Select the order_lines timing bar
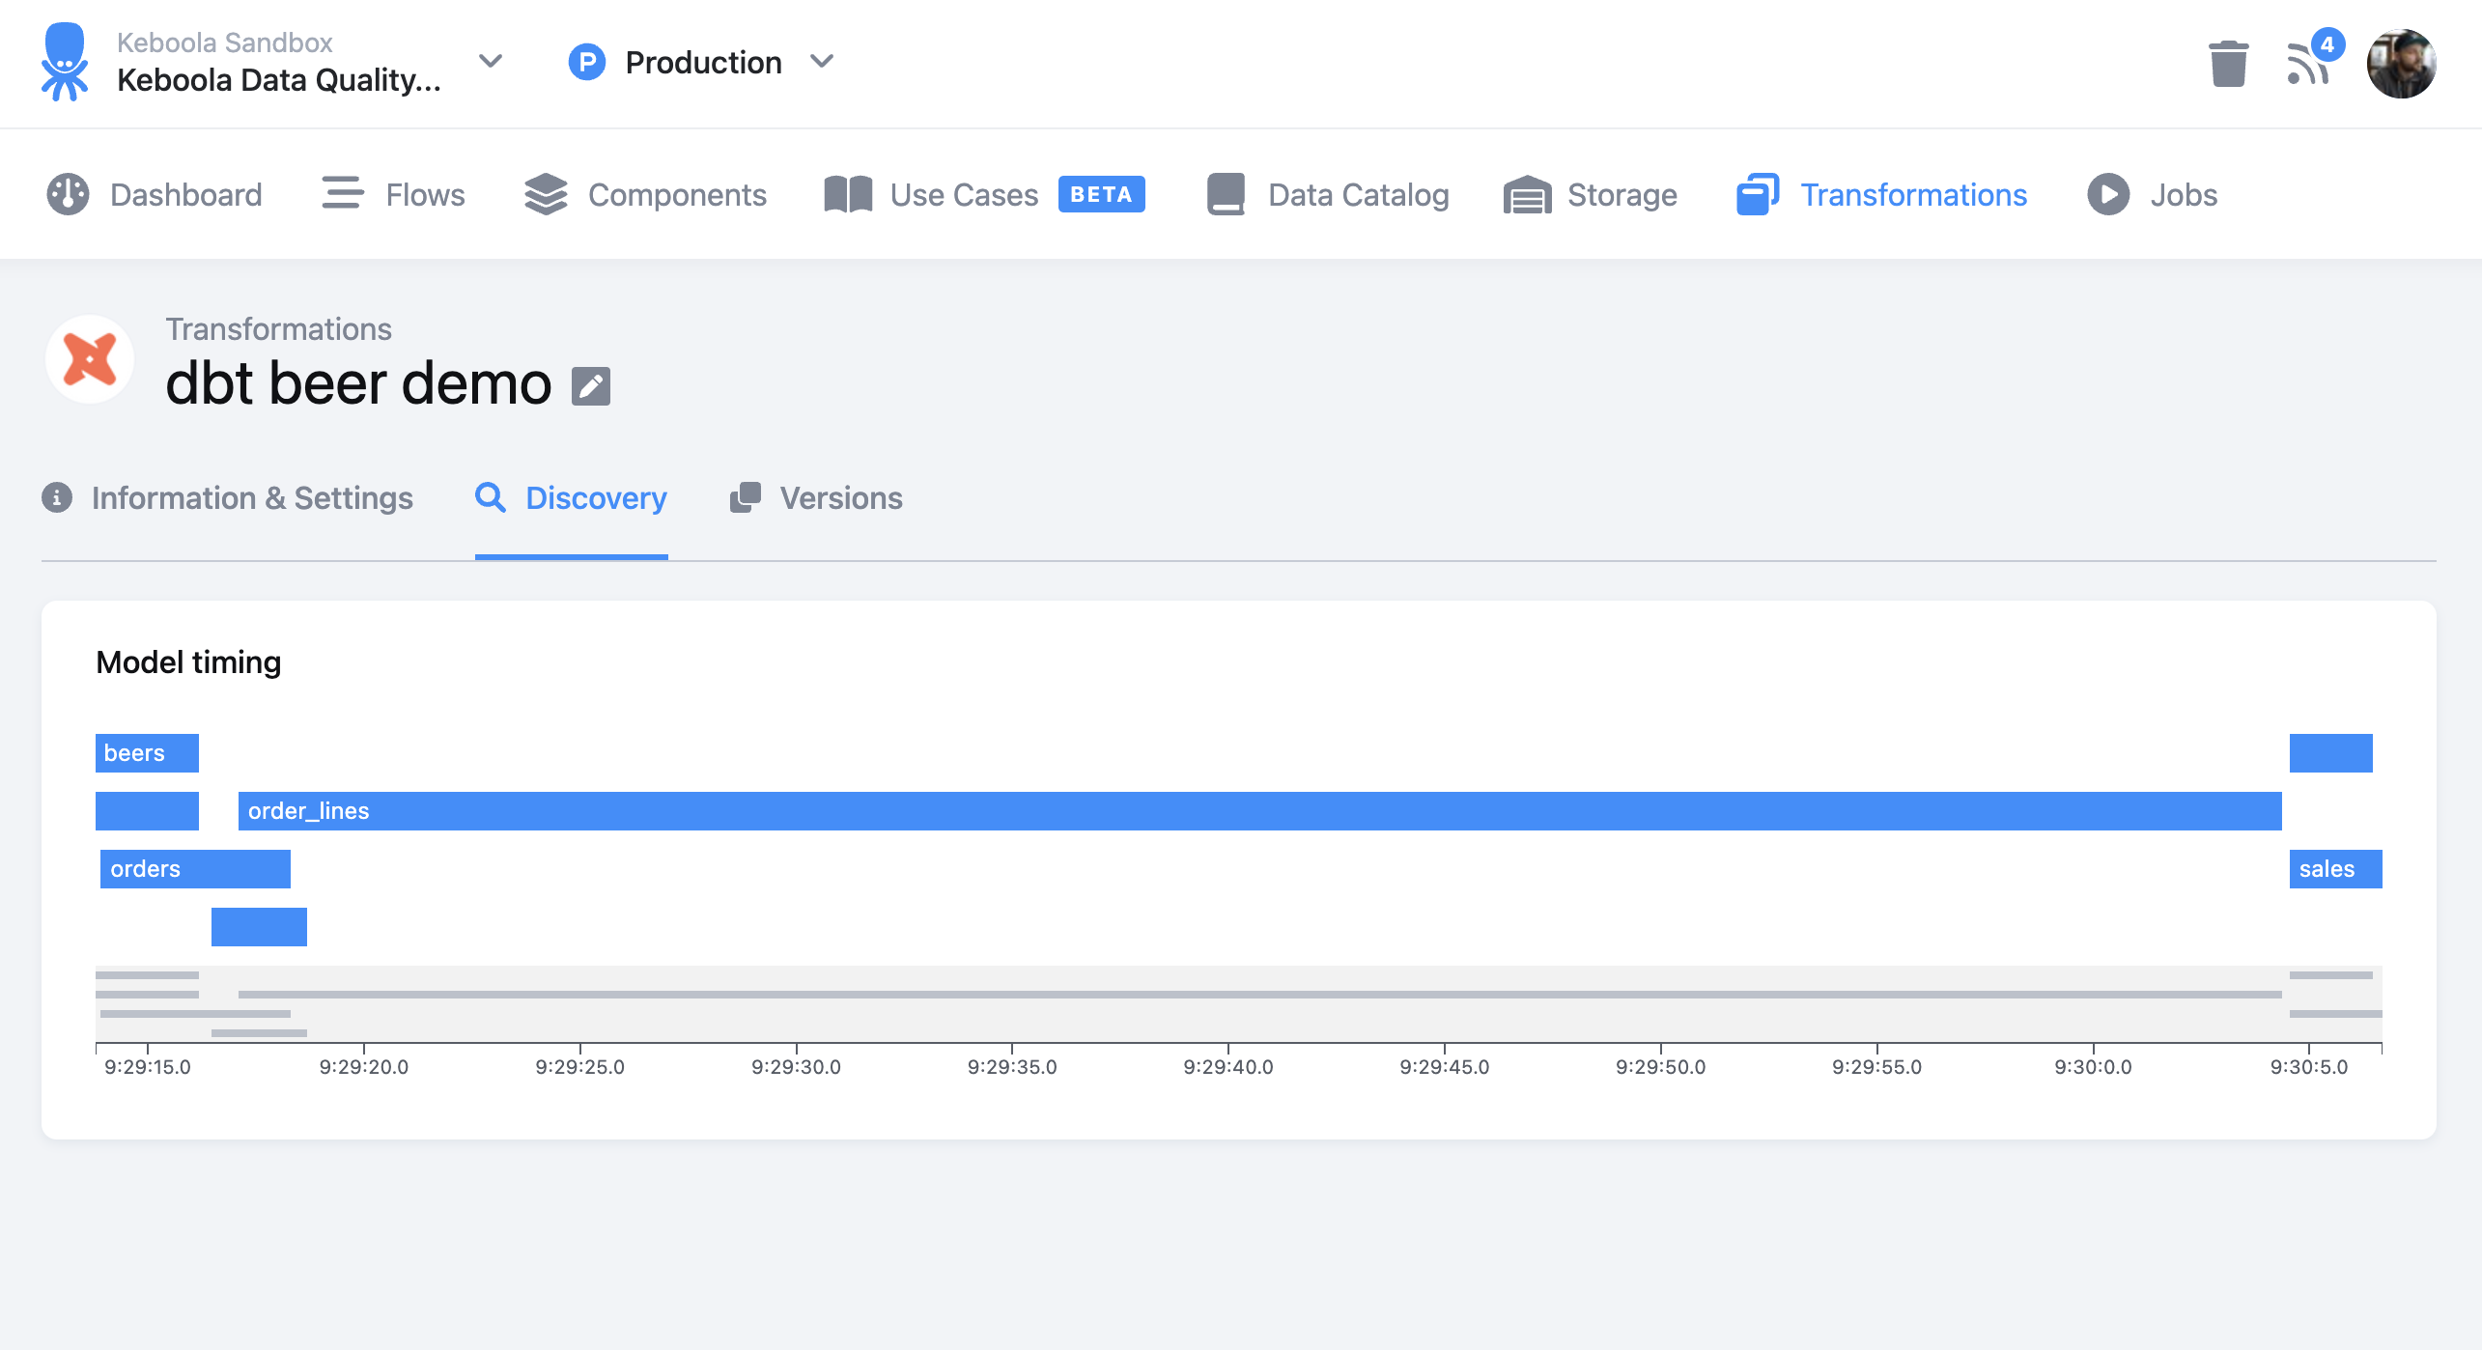 1260,811
